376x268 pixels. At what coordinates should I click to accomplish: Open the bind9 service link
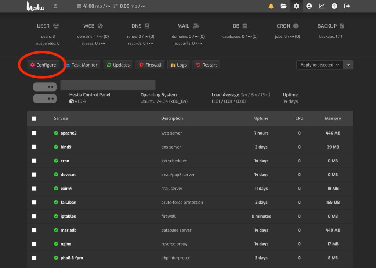66,147
